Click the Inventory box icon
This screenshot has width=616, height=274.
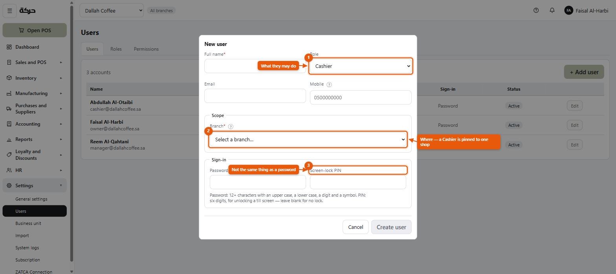coord(9,78)
